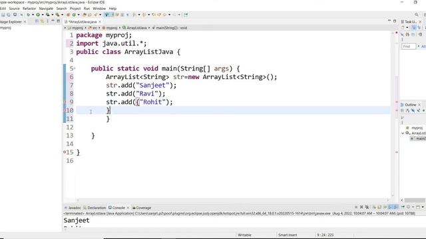Launch the Coverage toolbar icon
The width and height of the screenshot is (426, 239).
point(47,15)
